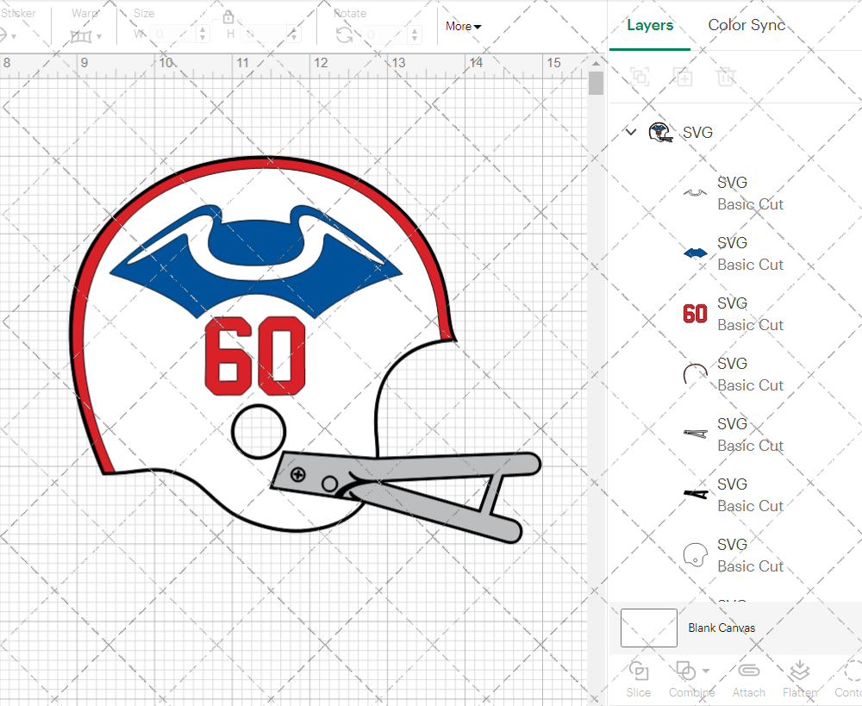This screenshot has width=862, height=706.
Task: Open the Combine dropdown arrow
Action: pos(707,671)
